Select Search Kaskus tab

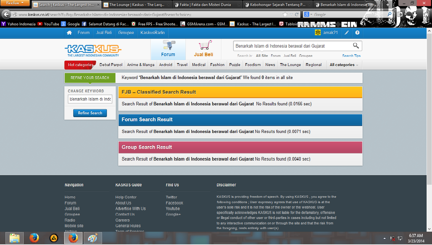click(x=66, y=5)
